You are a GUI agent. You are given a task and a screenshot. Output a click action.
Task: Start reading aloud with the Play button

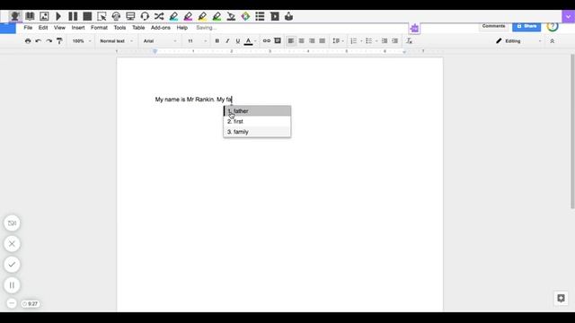pos(58,16)
